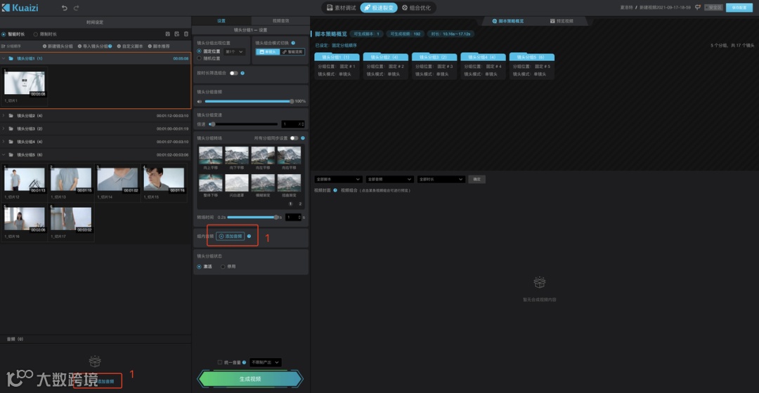Switch to 组合优化 tab
The height and width of the screenshot is (393, 759).
416,8
